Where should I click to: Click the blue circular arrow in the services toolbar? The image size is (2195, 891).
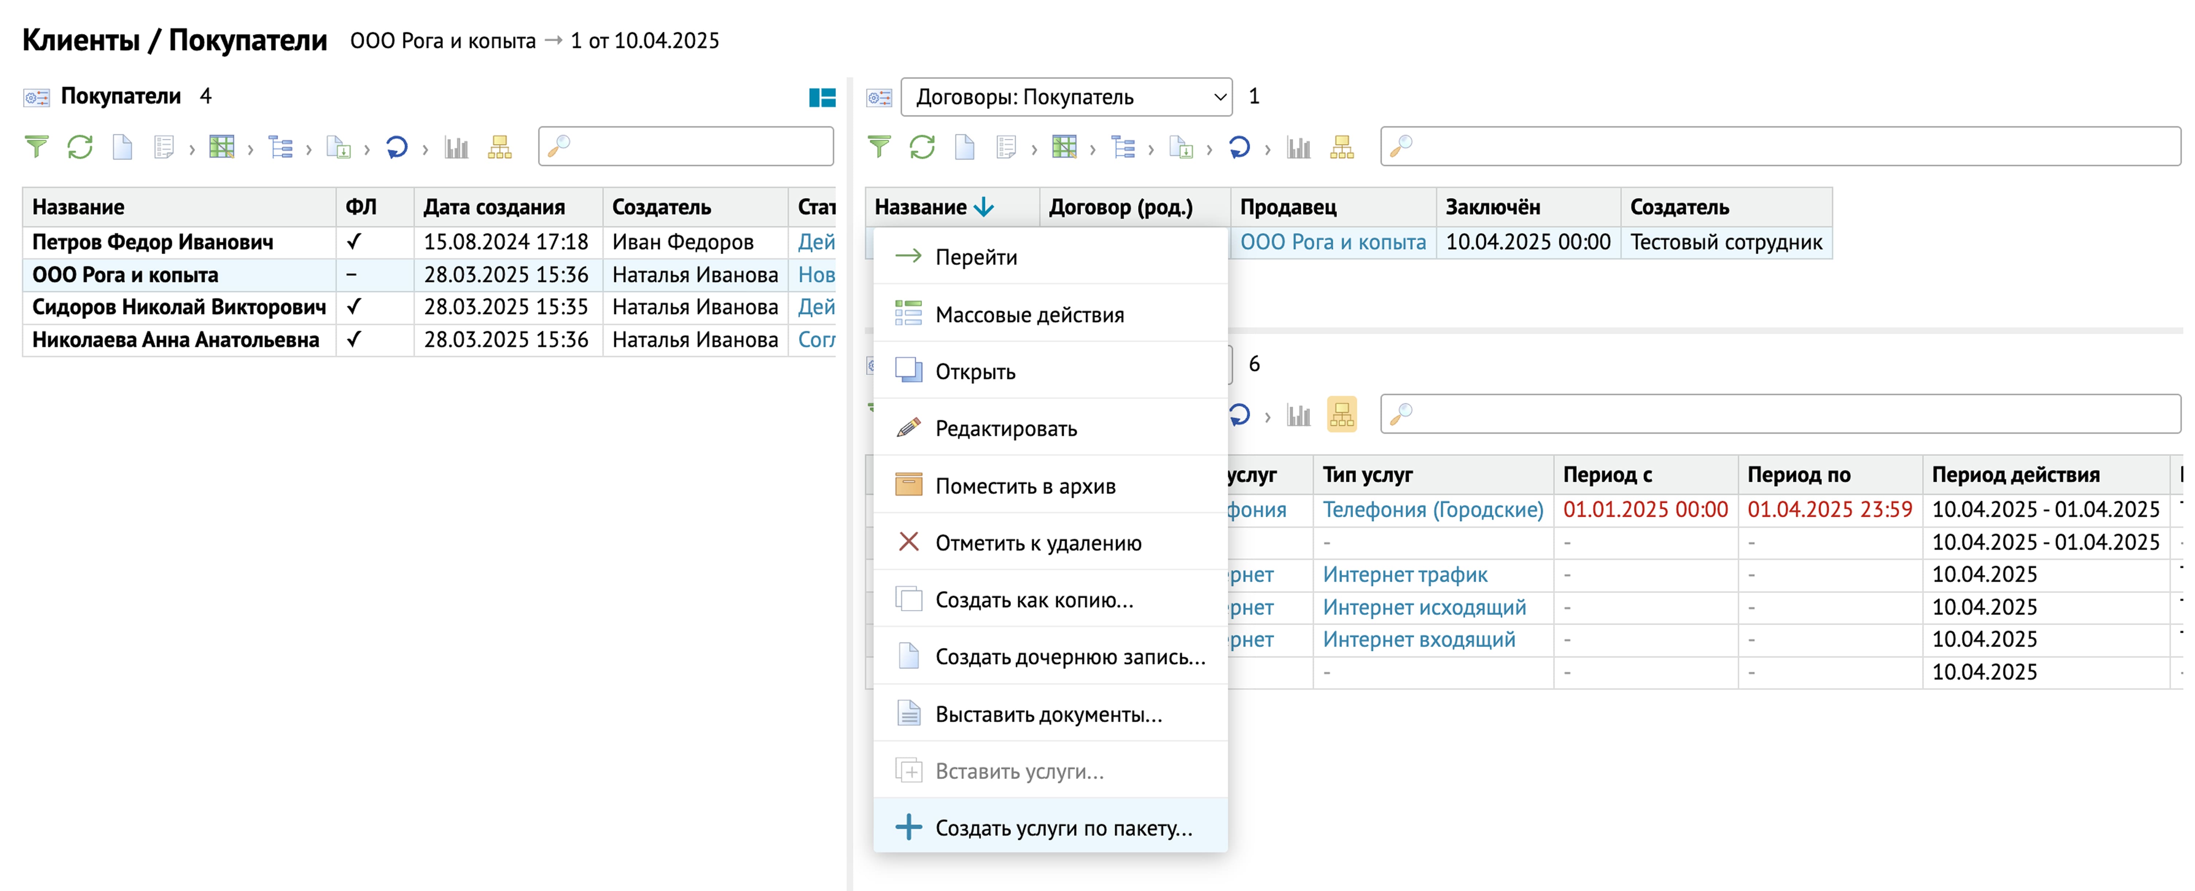click(x=1240, y=415)
